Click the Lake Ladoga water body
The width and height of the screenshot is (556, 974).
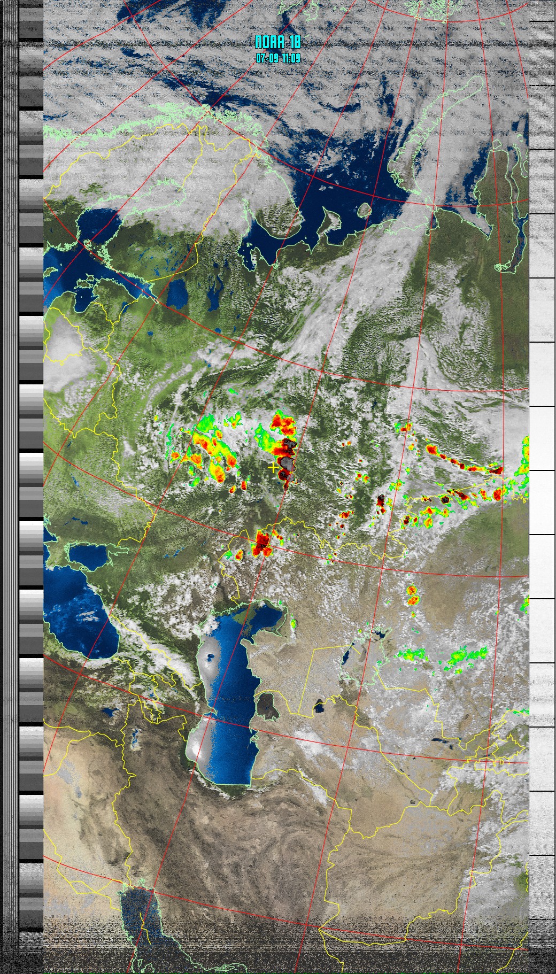tap(176, 294)
